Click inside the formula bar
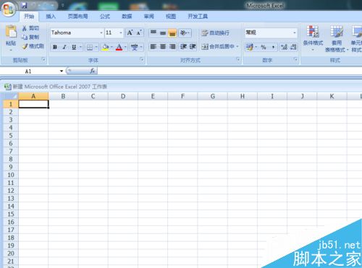Screen dimensions: 362x268 (x=230, y=71)
